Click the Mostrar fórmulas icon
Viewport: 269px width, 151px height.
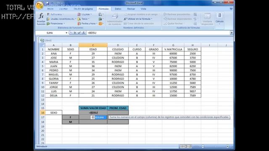pyautogui.click(x=195, y=14)
